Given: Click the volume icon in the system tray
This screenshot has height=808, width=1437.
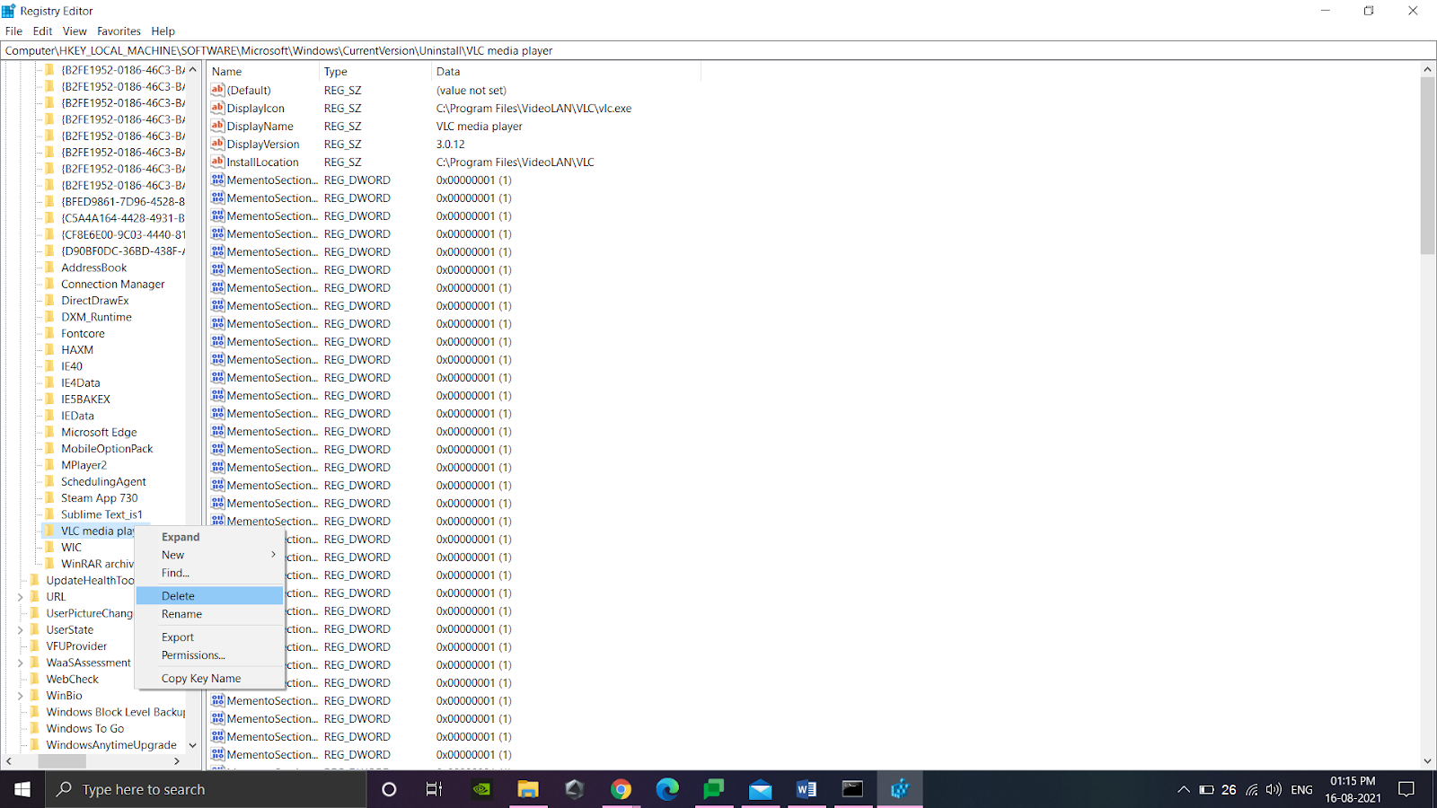Looking at the screenshot, I should (1273, 789).
